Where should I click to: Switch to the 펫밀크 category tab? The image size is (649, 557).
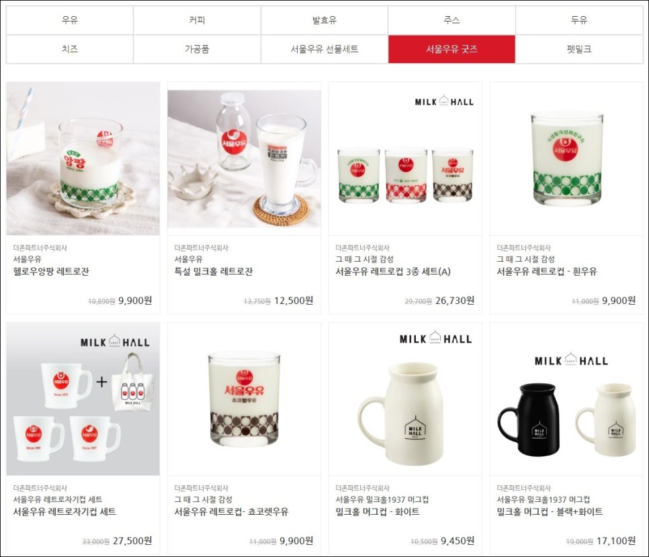point(579,49)
